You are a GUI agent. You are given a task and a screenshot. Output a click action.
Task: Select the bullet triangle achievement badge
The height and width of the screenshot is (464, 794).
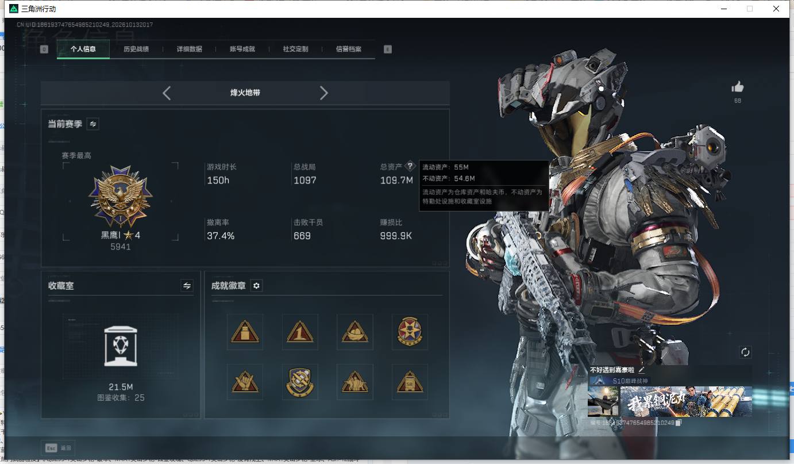pos(245,332)
